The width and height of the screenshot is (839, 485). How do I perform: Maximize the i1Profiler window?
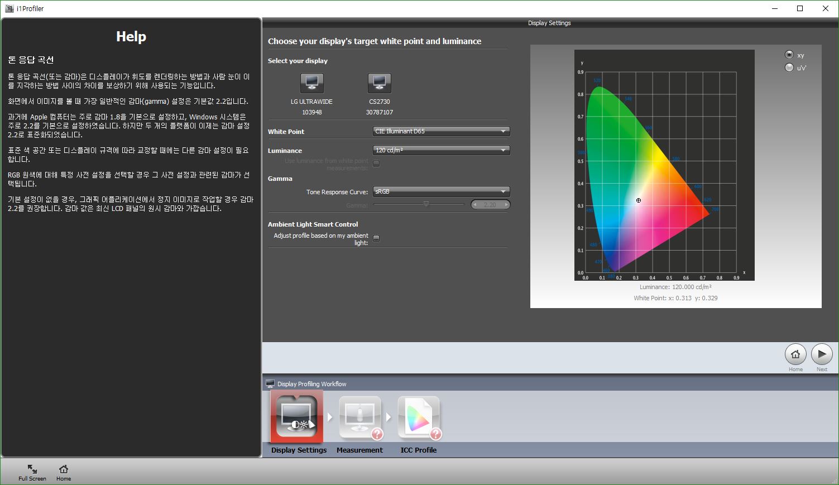pos(800,8)
